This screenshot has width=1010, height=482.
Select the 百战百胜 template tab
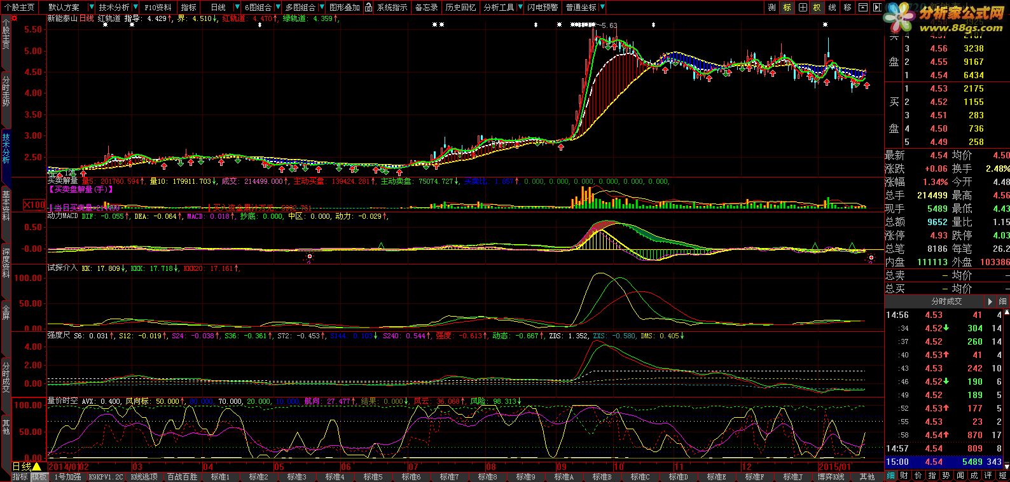pos(183,477)
